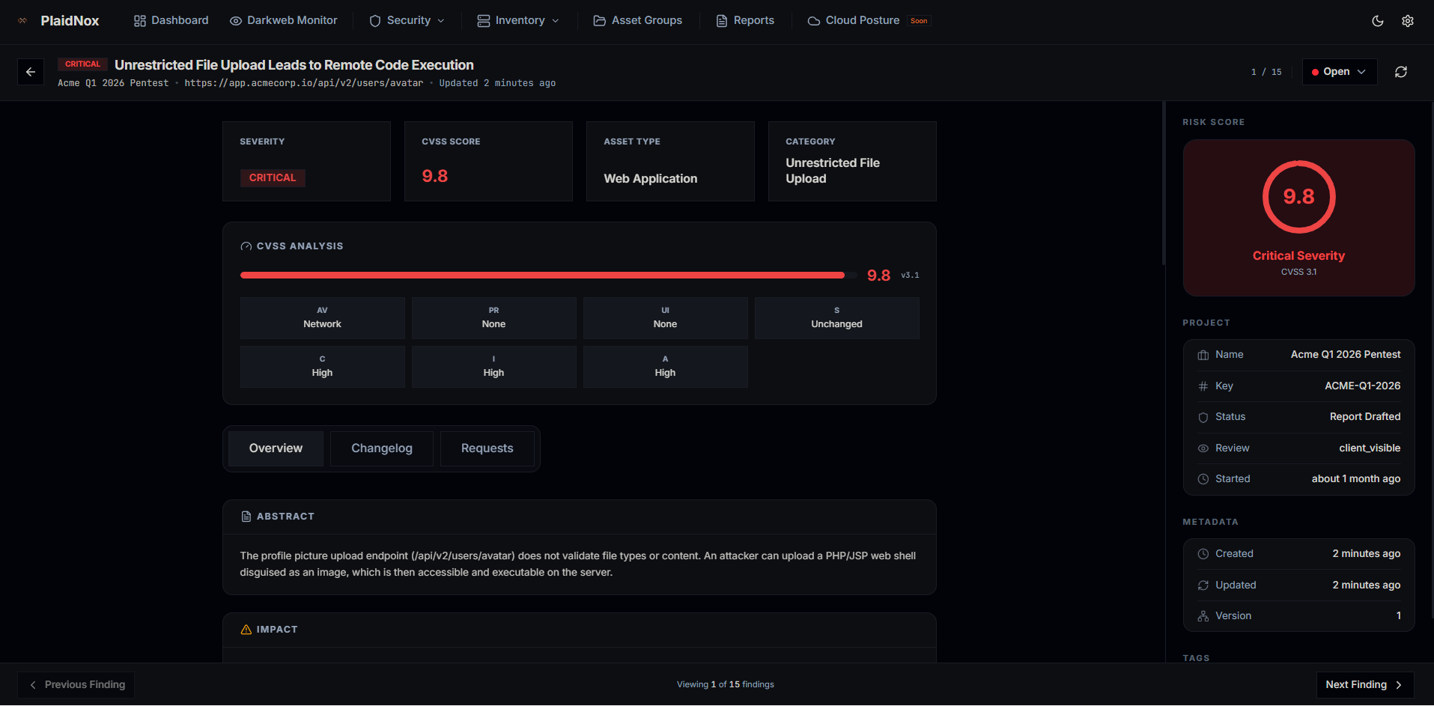The image size is (1434, 706).
Task: Open the Dashboard menu item
Action: coord(171,20)
